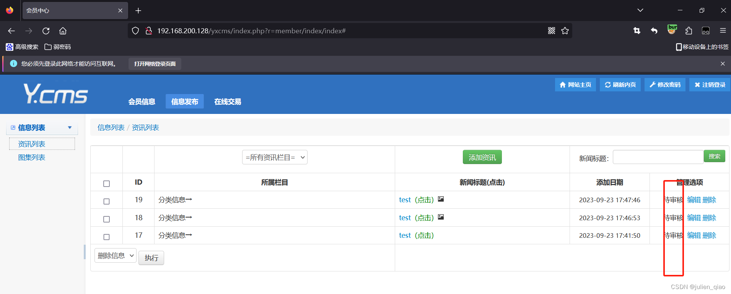Screen dimensions: 731x294
Task: Open the Burp proxy extension icon
Action: point(672,30)
